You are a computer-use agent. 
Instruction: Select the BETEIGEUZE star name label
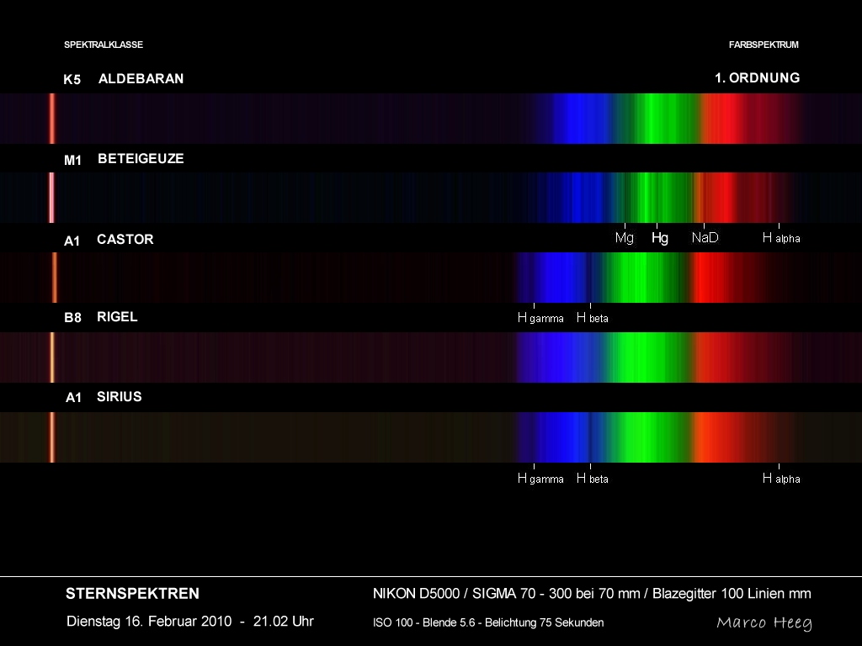(141, 159)
